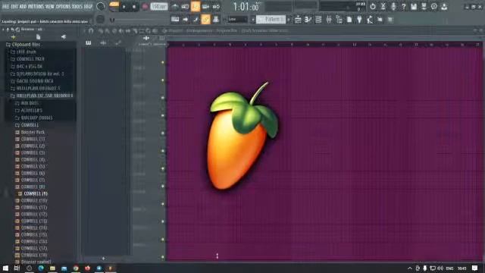485x273 pixels.
Task: Show the picker's piano pattern clips filter
Action: [89, 43]
